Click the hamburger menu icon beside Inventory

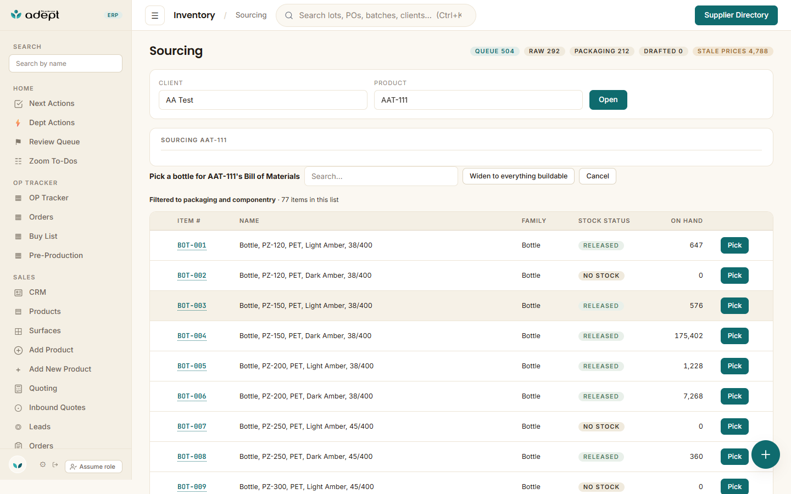155,15
